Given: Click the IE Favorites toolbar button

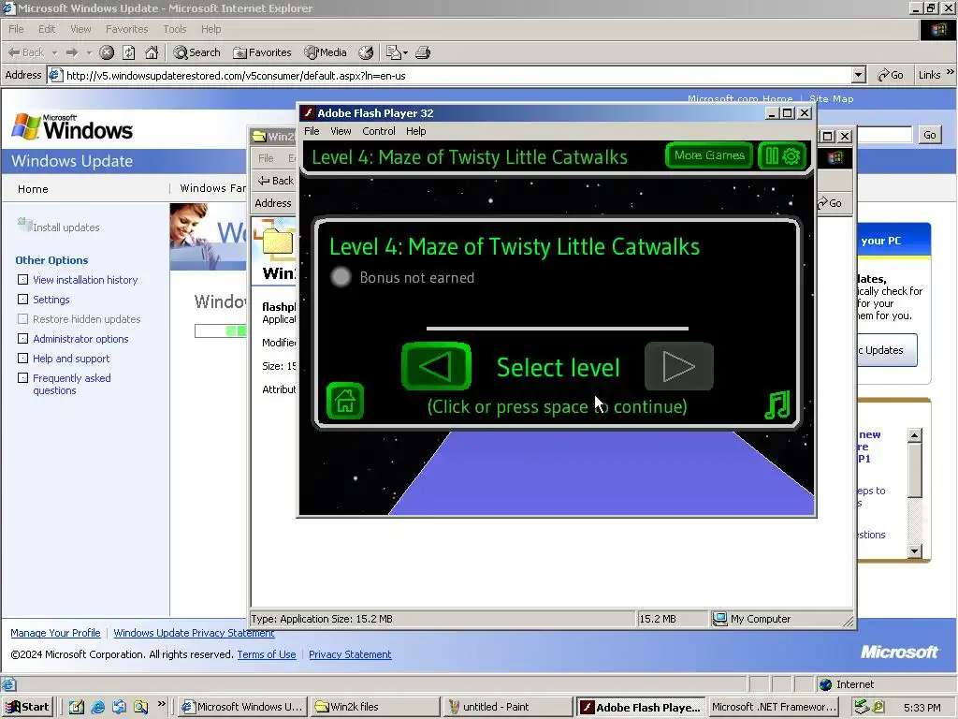Looking at the screenshot, I should (262, 52).
